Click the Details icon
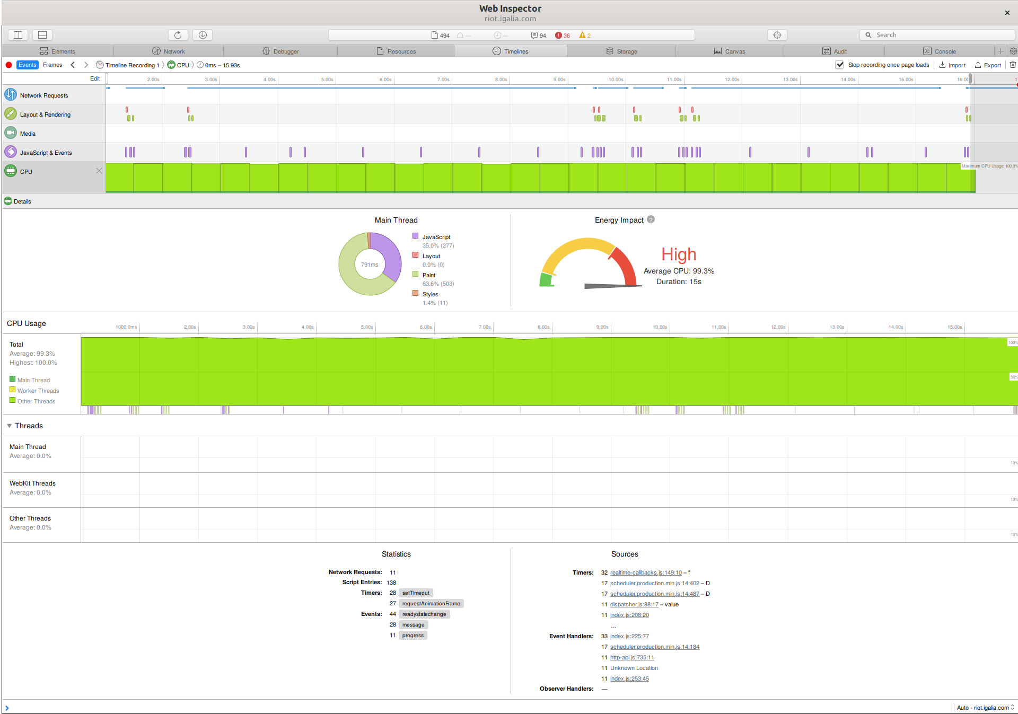The height and width of the screenshot is (714, 1018). (x=8, y=201)
